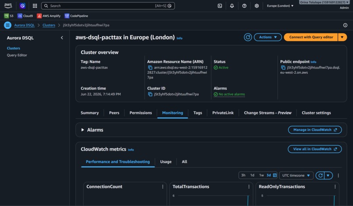Image resolution: width=353 pixels, height=206 pixels.
Task: Click View all in CloudWatch button
Action: coord(315,149)
